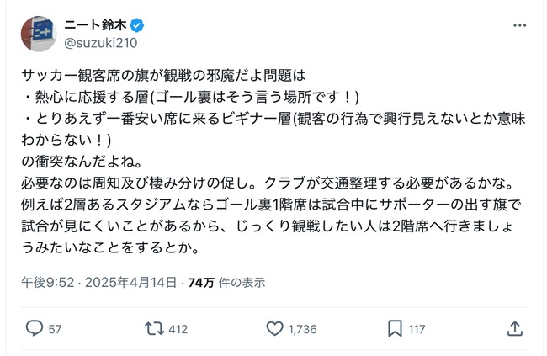Click the 2025年4月14日 date
This screenshot has height=356, width=547.
(x=130, y=282)
